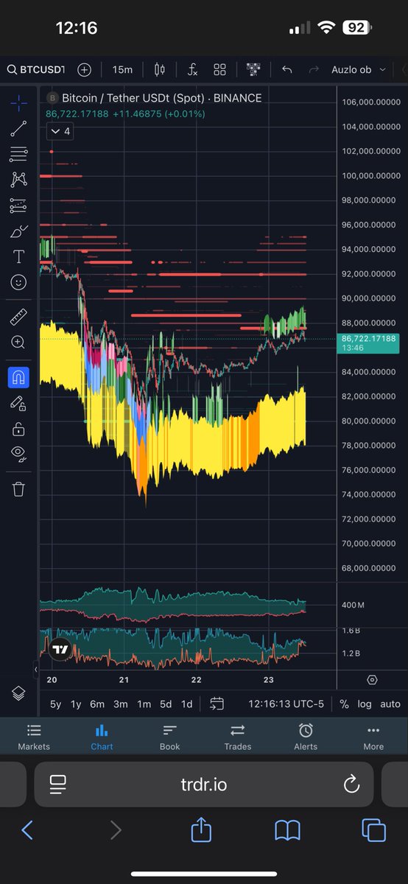Set the date range to 1d
Image resolution: width=408 pixels, height=884 pixels.
pos(187,704)
